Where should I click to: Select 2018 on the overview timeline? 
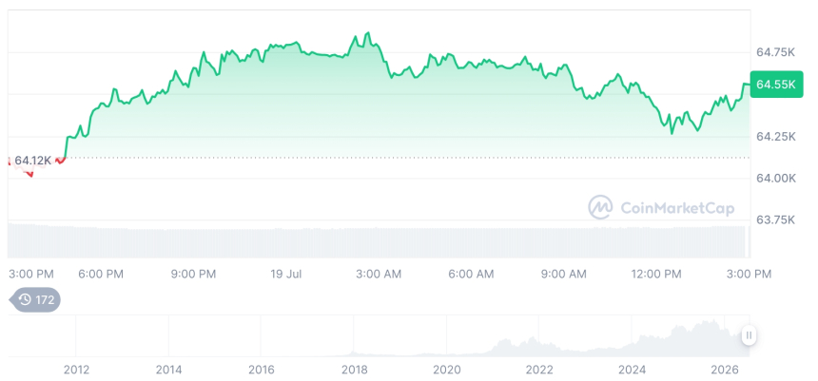coord(354,370)
